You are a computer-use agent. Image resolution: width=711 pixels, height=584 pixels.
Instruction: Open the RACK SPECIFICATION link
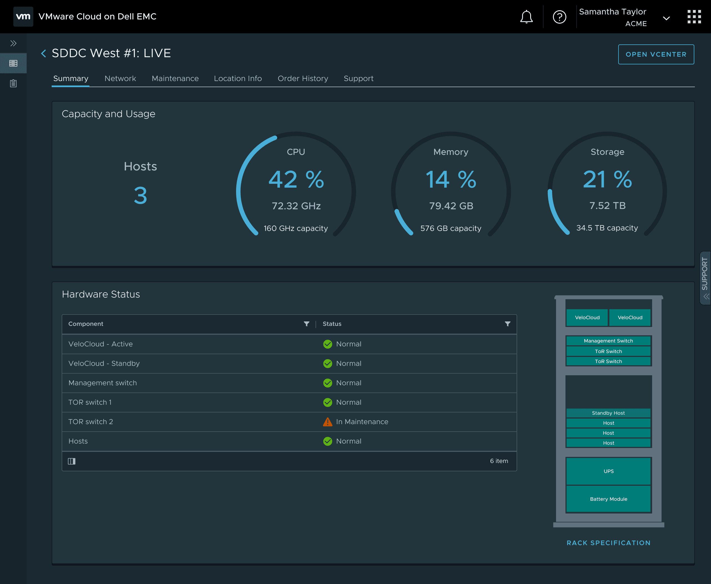(608, 543)
